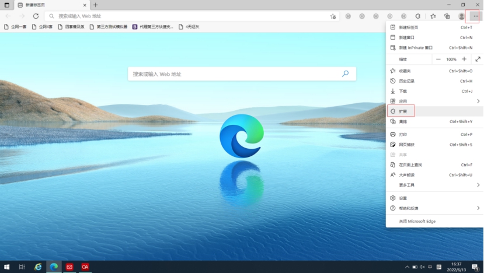This screenshot has height=273, width=484.
Task: Add this page to favorites in address bar
Action: (333, 16)
